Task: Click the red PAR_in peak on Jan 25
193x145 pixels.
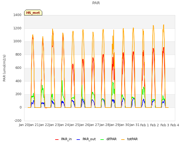Action: [73, 64]
